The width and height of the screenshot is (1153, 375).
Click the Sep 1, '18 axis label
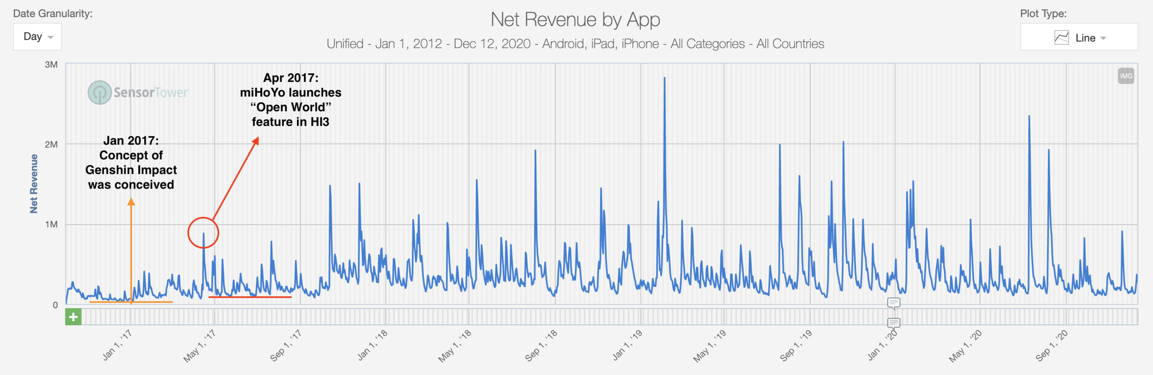(x=541, y=345)
